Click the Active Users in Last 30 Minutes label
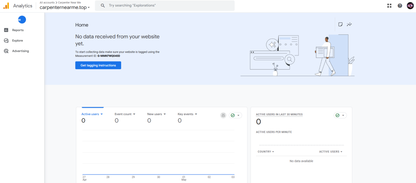Screen dimensions: 416x183 tap(279, 115)
